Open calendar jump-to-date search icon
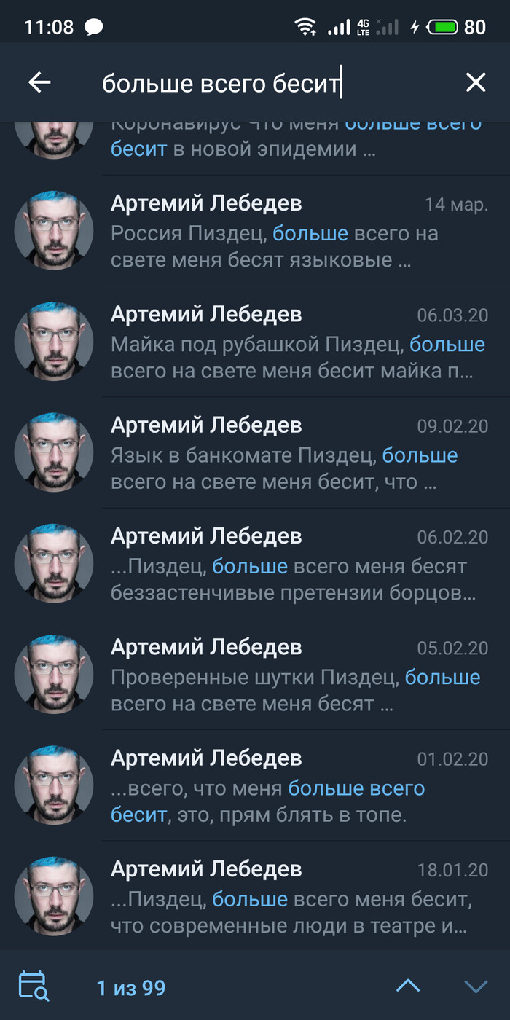 coord(33,986)
